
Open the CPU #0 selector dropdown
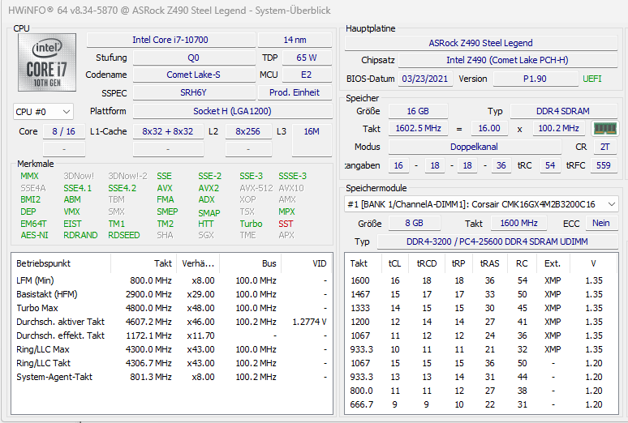click(x=43, y=112)
